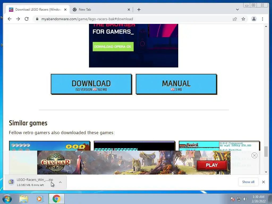This screenshot has width=272, height=204.
Task: Open a new tab with the plus button
Action: (x=139, y=10)
